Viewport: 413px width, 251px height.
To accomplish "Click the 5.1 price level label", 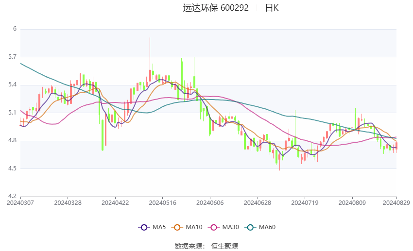I will pos(12,113).
